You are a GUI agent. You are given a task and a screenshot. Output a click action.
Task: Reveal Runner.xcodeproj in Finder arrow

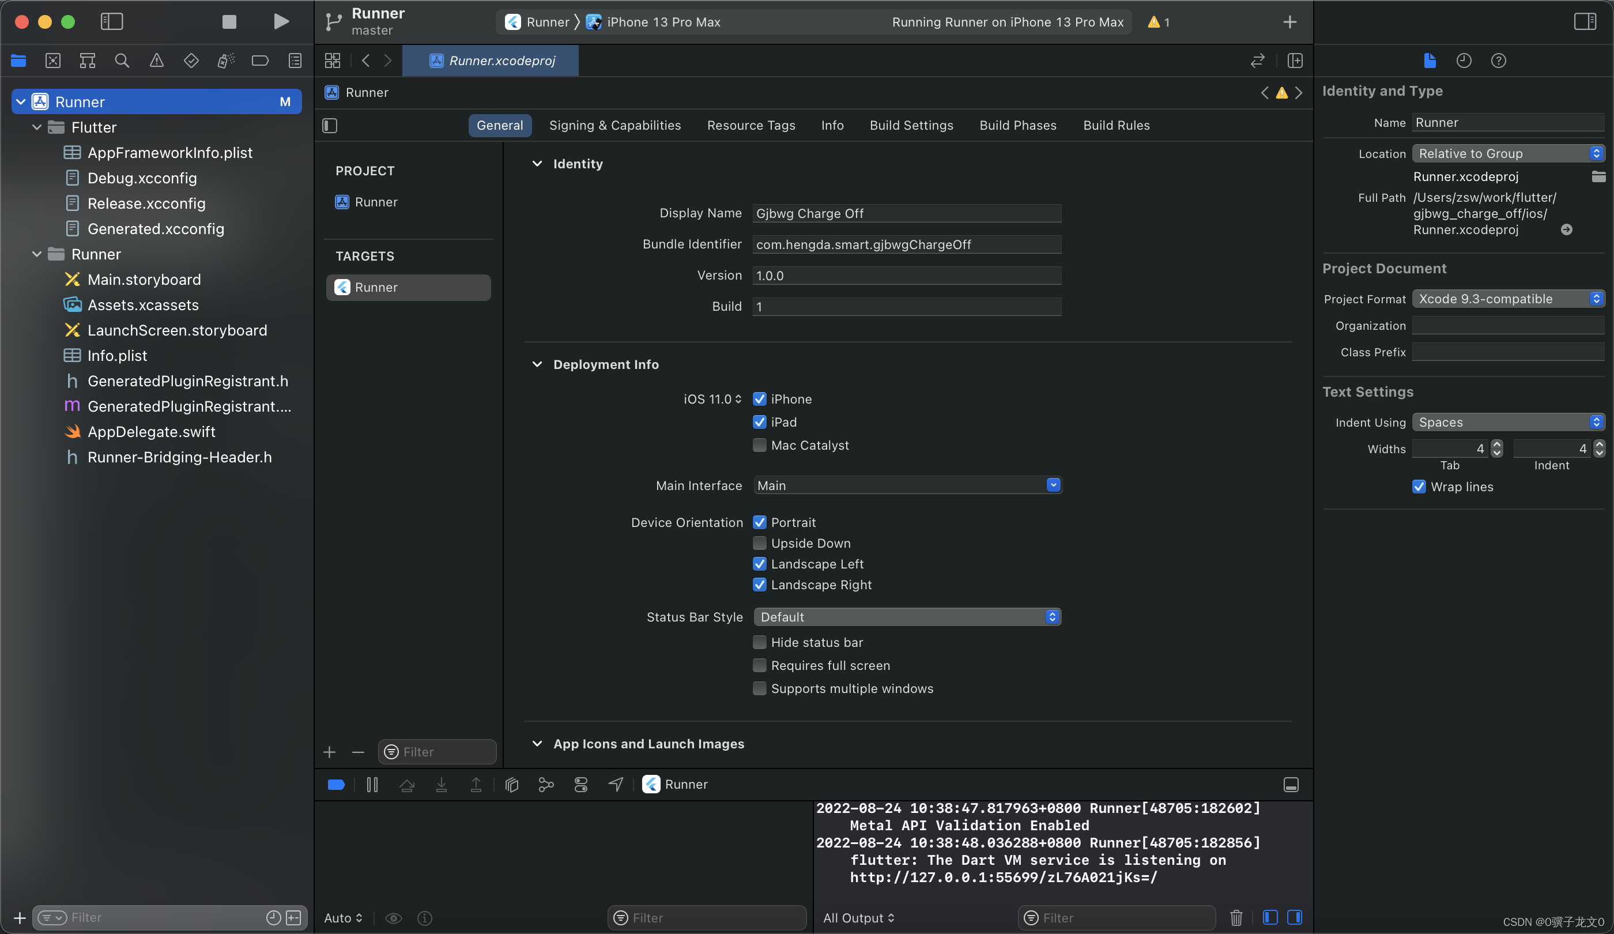tap(1567, 230)
